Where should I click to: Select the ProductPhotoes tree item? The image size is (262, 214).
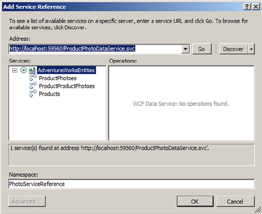click(x=58, y=78)
